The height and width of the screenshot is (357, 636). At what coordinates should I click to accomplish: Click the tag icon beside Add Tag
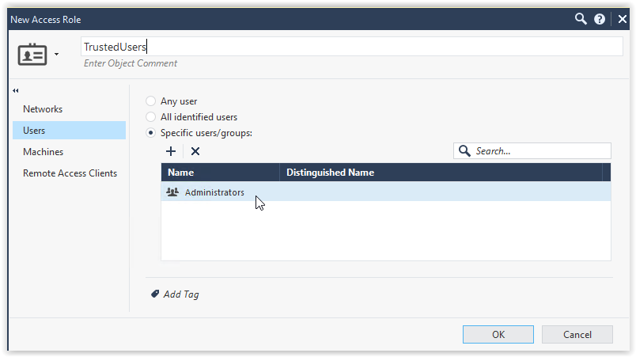[155, 294]
